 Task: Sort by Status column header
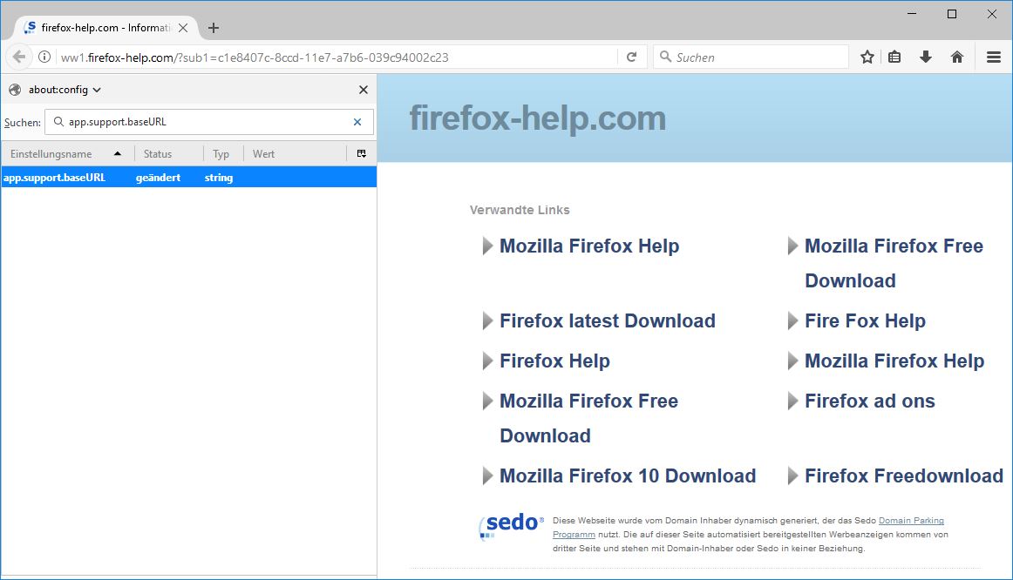[168, 153]
